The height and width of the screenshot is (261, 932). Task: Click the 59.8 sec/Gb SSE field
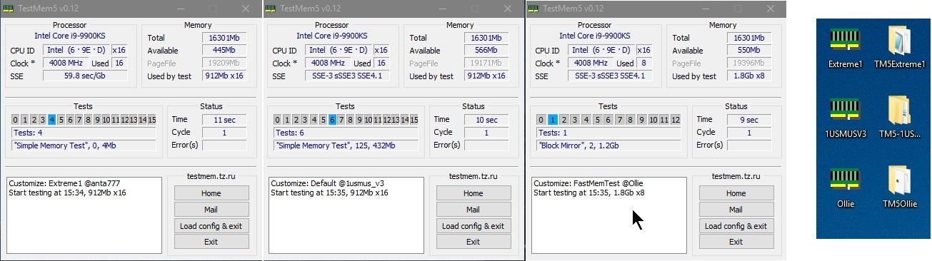[85, 76]
